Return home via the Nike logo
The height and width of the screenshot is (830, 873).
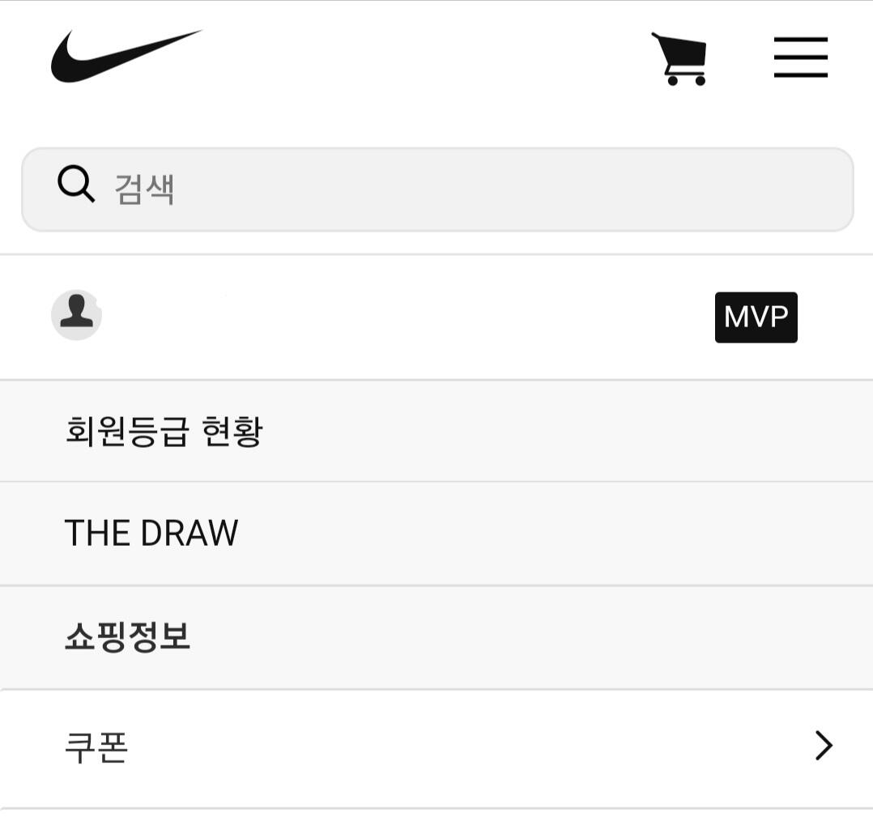(126, 56)
